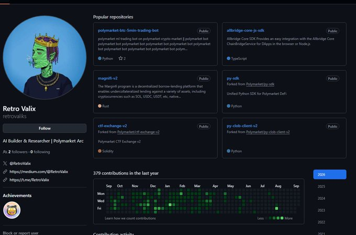Click Learn how we count contributions

(x=130, y=218)
